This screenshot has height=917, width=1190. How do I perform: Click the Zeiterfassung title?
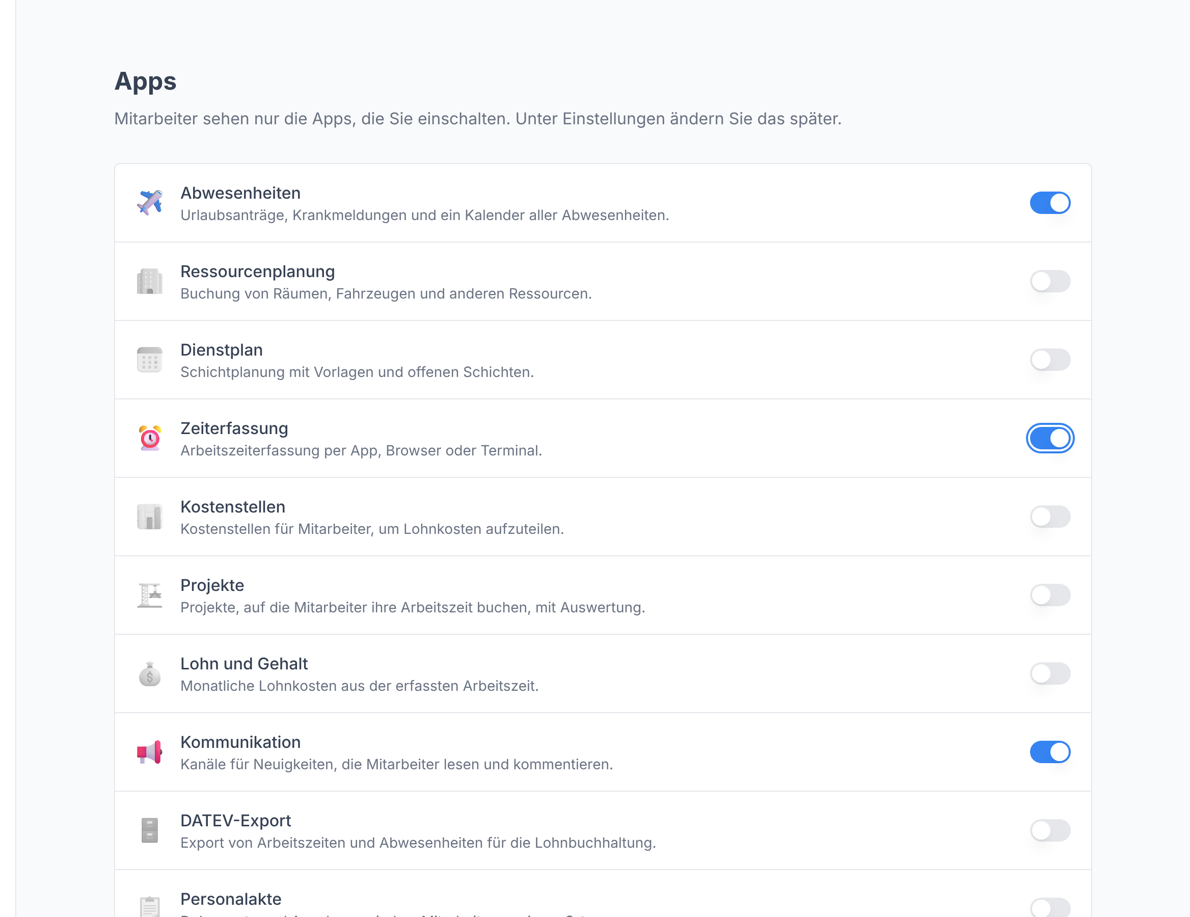234,428
